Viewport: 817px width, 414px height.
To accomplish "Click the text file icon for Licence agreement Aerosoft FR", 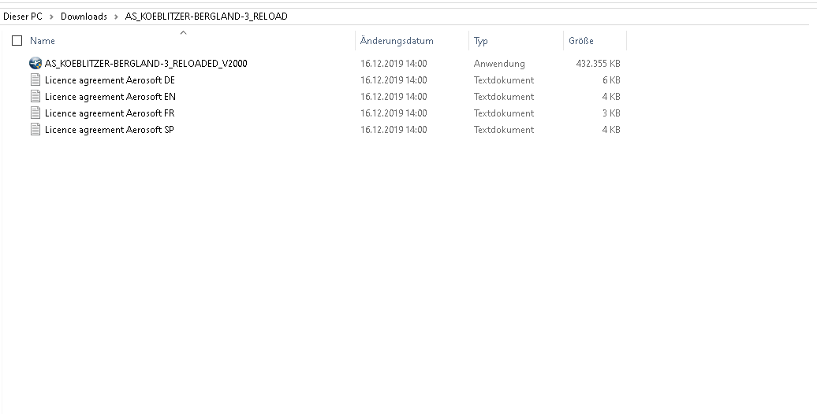I will click(35, 113).
